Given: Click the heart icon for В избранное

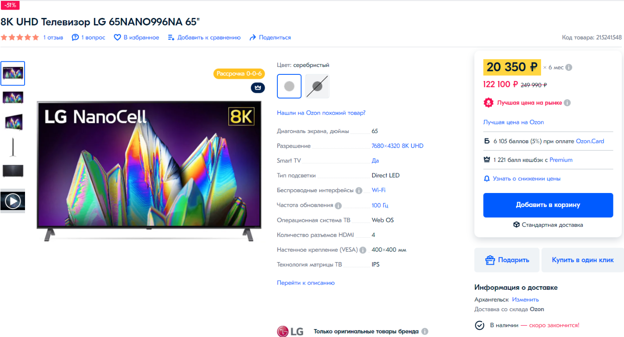Looking at the screenshot, I should point(117,38).
